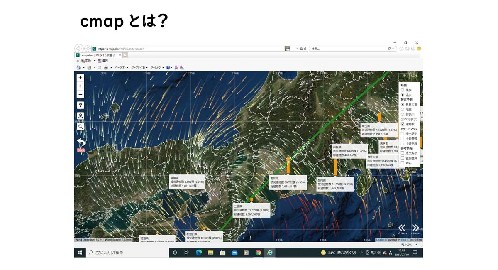Switch map language to EN
This screenshot has height=270, width=498.
pos(414,76)
